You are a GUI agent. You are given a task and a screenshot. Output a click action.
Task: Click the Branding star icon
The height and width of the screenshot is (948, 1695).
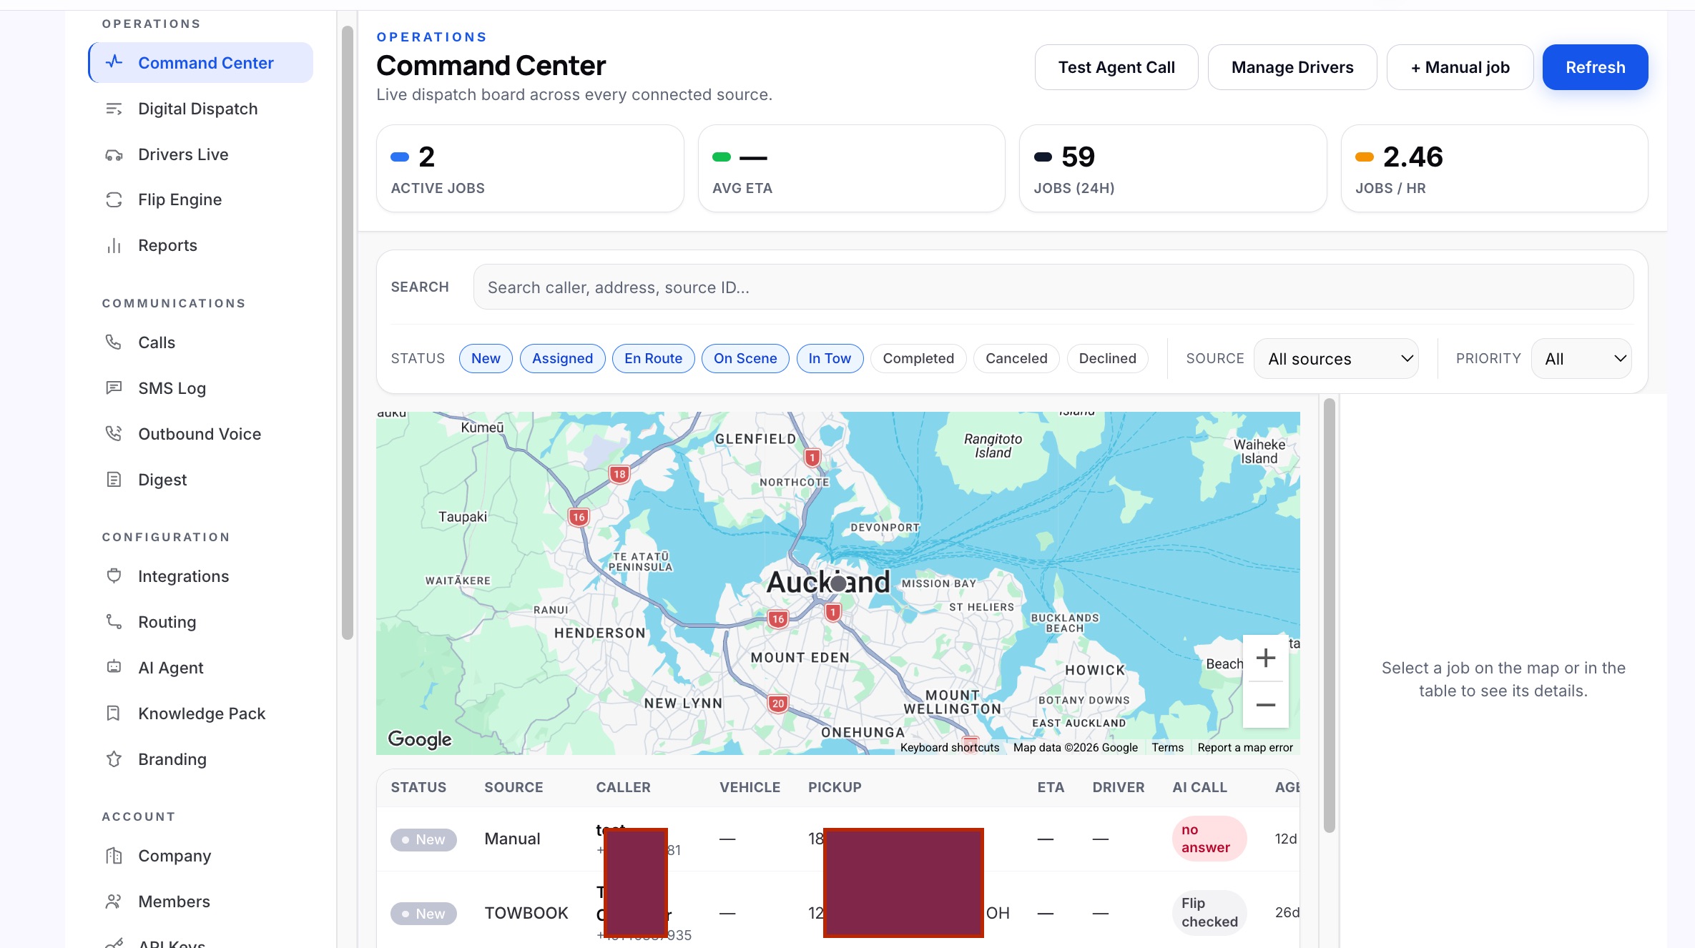click(x=114, y=759)
